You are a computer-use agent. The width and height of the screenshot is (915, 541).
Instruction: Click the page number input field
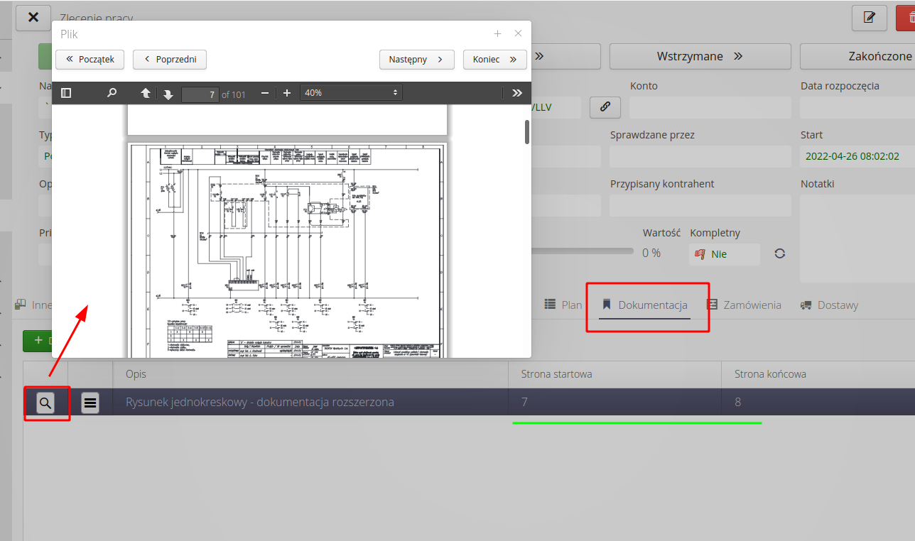pos(200,94)
